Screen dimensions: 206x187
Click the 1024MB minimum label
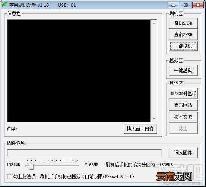pyautogui.click(x=13, y=165)
